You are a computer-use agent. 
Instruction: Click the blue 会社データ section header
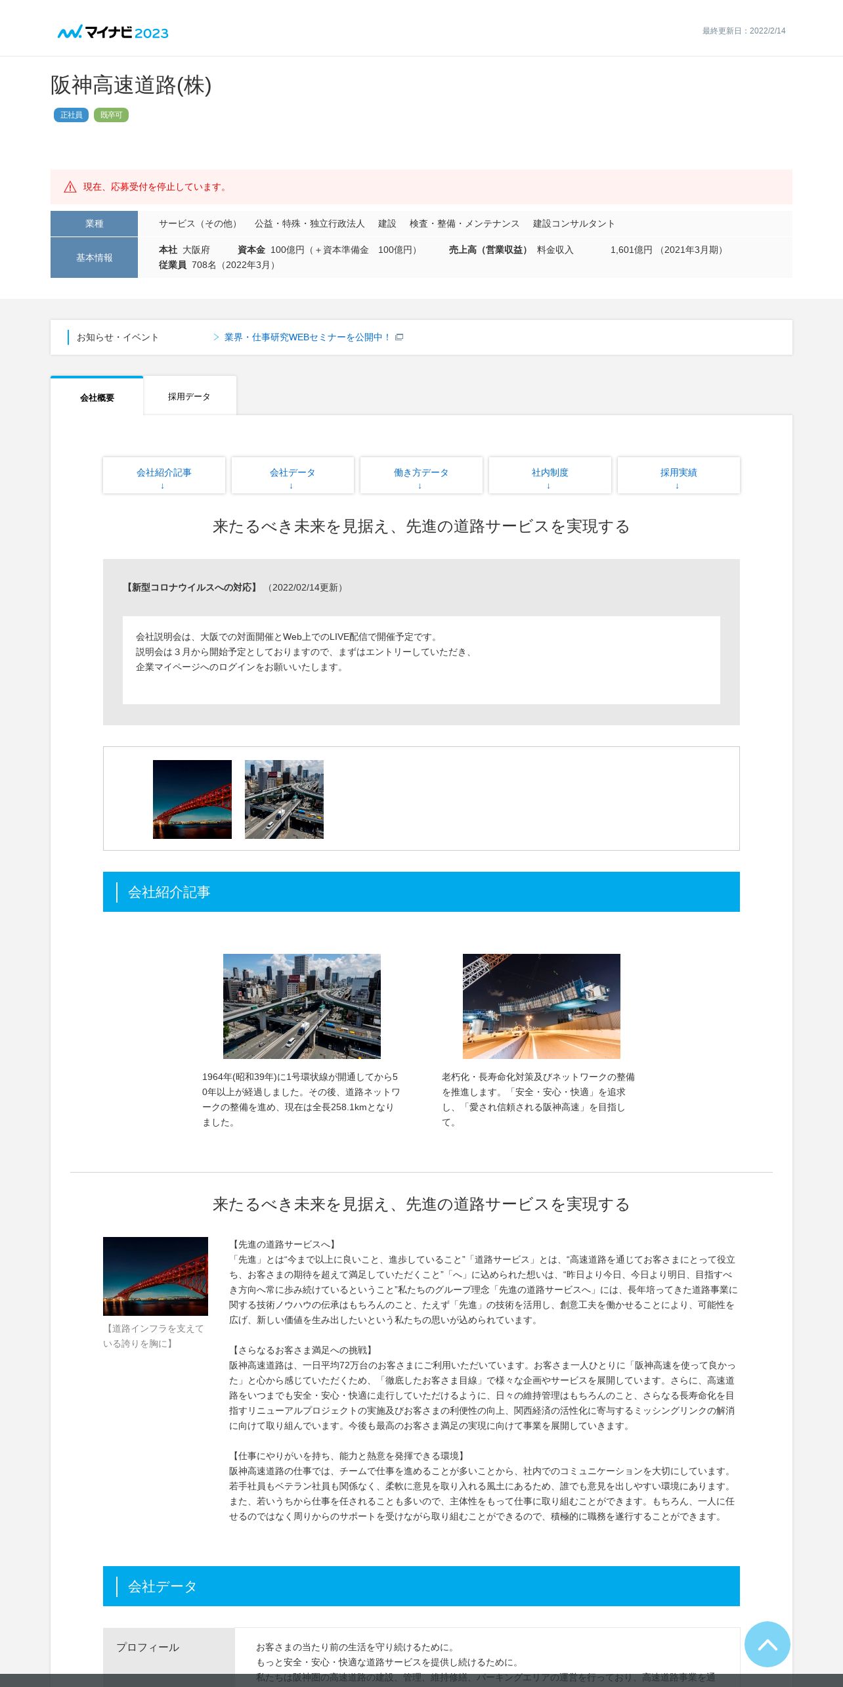click(421, 1586)
